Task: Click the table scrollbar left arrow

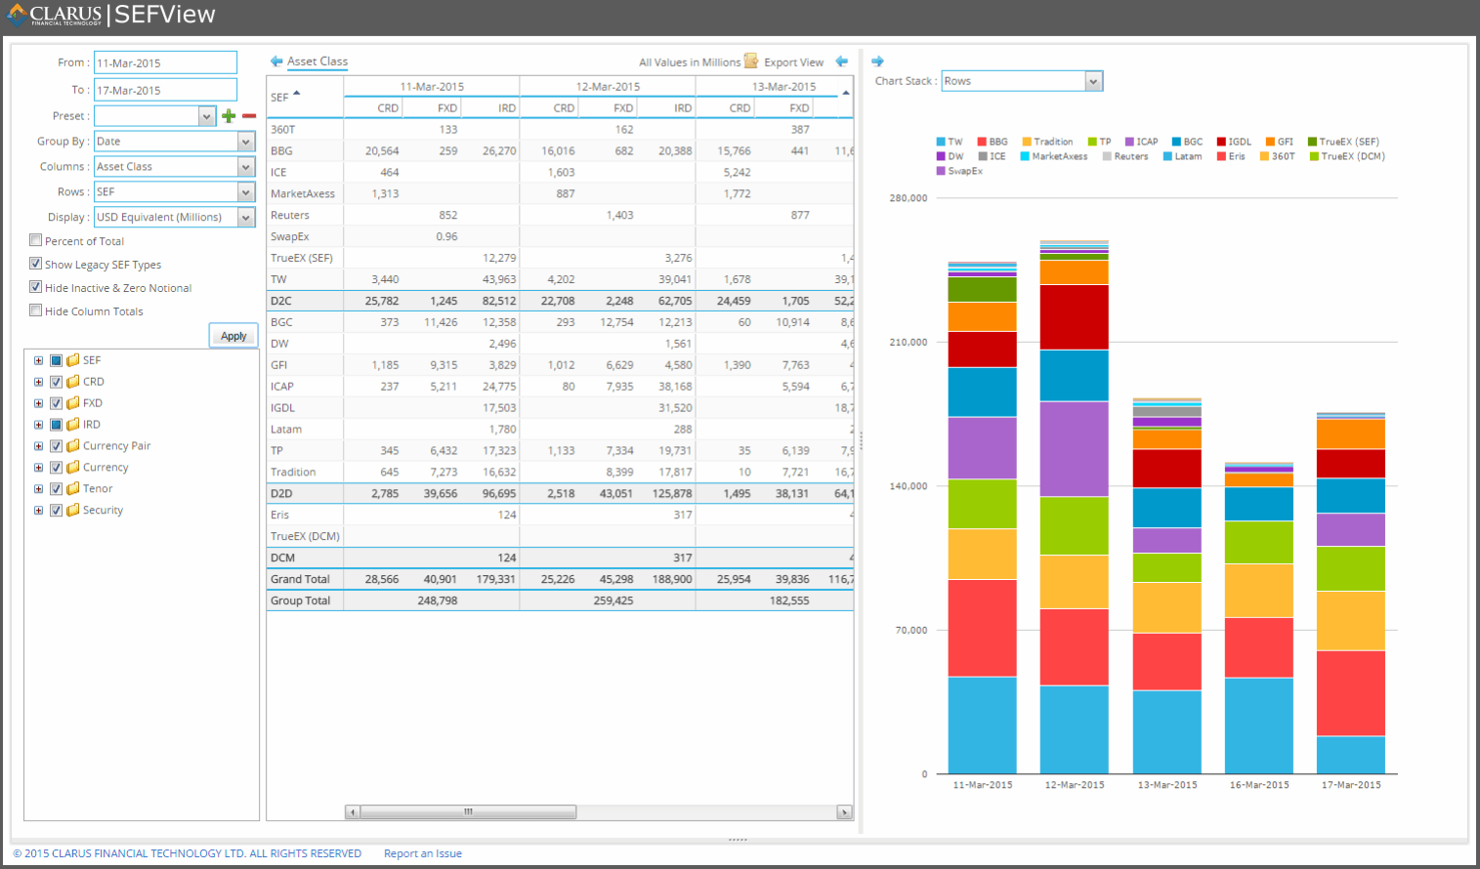Action: (353, 812)
